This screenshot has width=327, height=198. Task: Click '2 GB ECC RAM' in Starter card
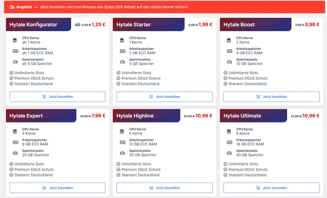(x=142, y=53)
